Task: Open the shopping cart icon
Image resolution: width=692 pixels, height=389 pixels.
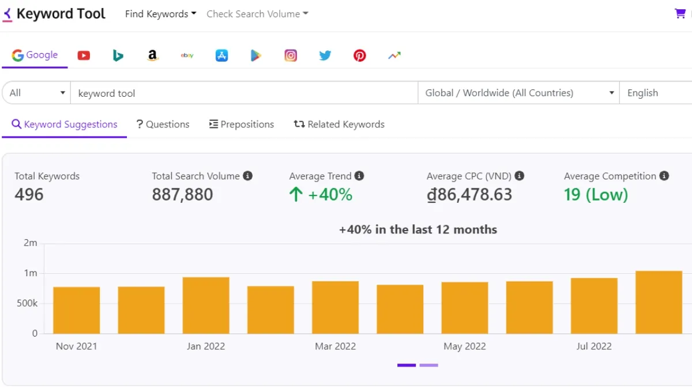Action: (681, 13)
